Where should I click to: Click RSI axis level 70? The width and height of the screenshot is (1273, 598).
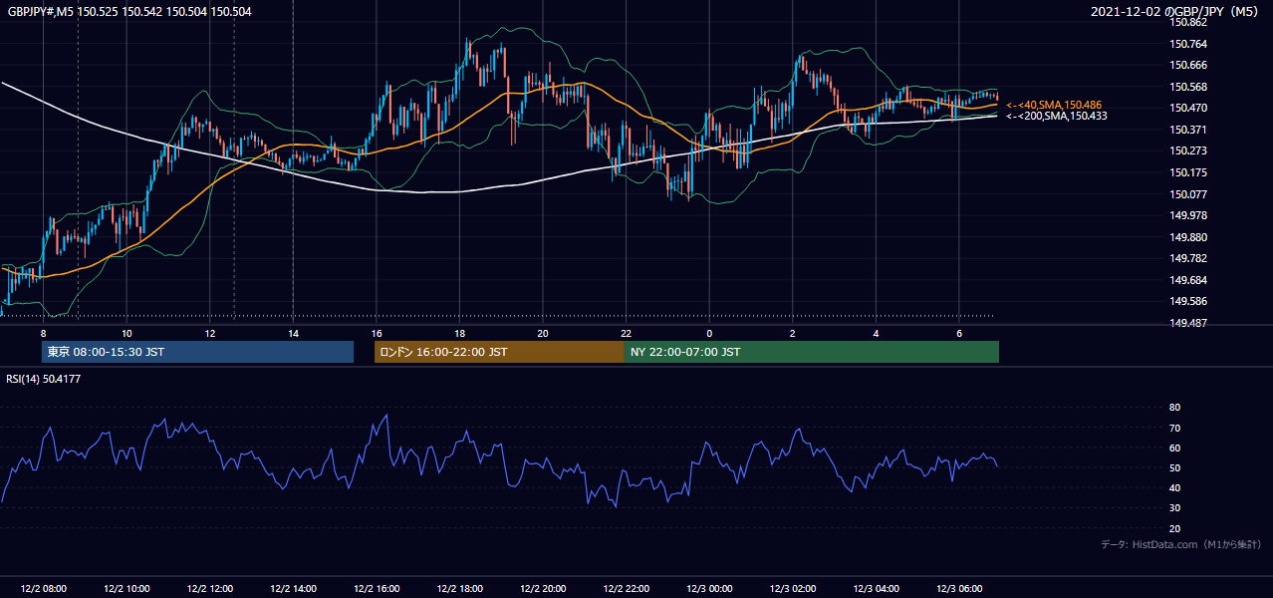pyautogui.click(x=1174, y=429)
